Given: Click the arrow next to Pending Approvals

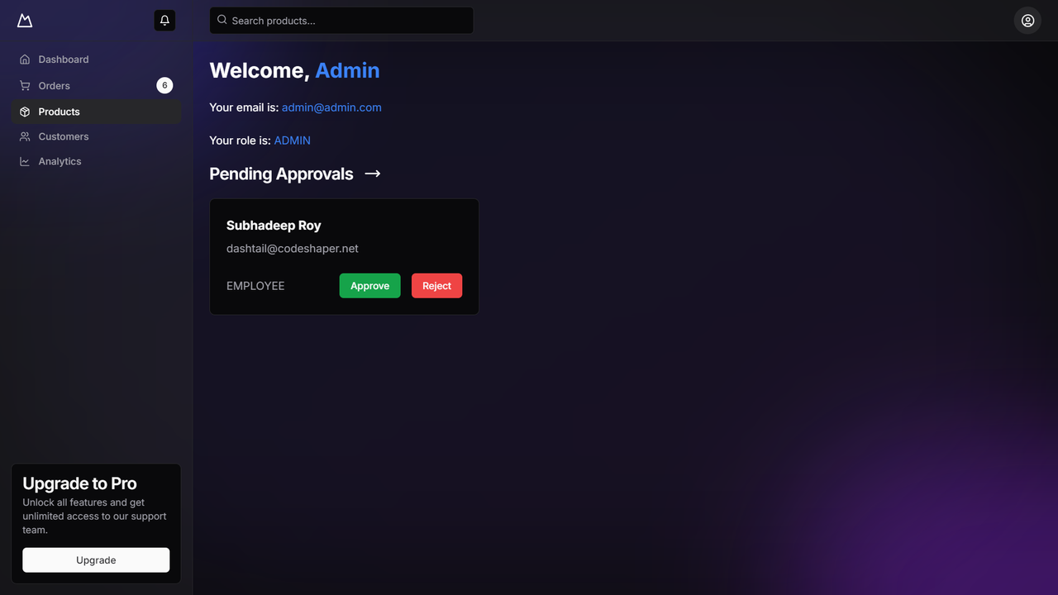Looking at the screenshot, I should click(372, 174).
